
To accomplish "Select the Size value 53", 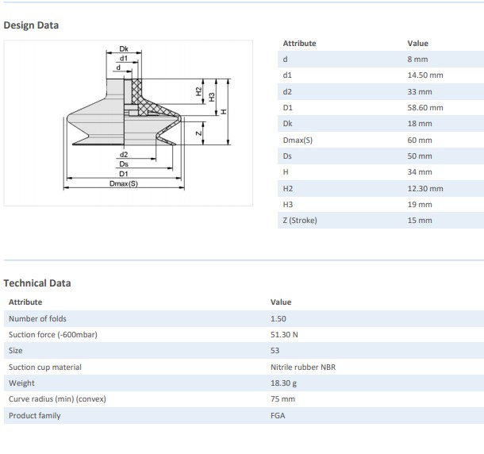I will 275,350.
